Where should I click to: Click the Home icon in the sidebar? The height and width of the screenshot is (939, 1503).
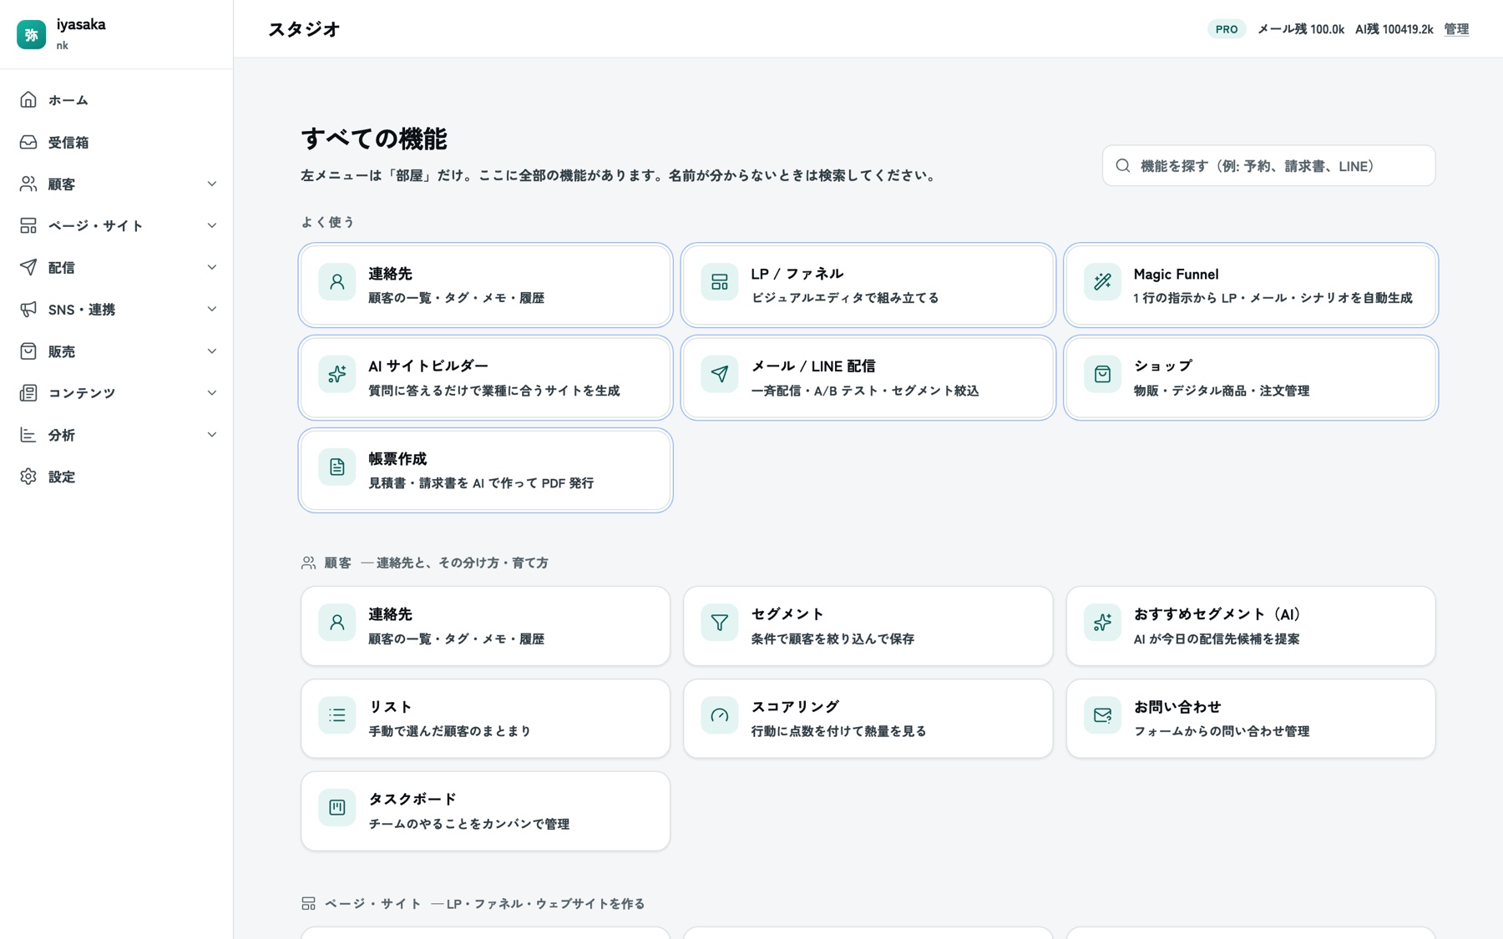coord(28,100)
